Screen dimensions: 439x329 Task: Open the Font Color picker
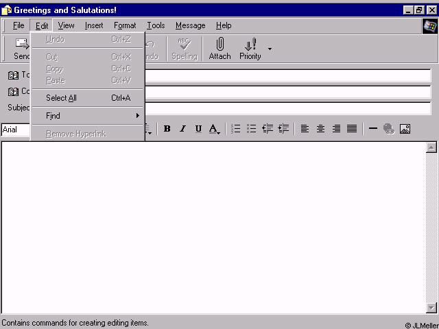pyautogui.click(x=214, y=129)
